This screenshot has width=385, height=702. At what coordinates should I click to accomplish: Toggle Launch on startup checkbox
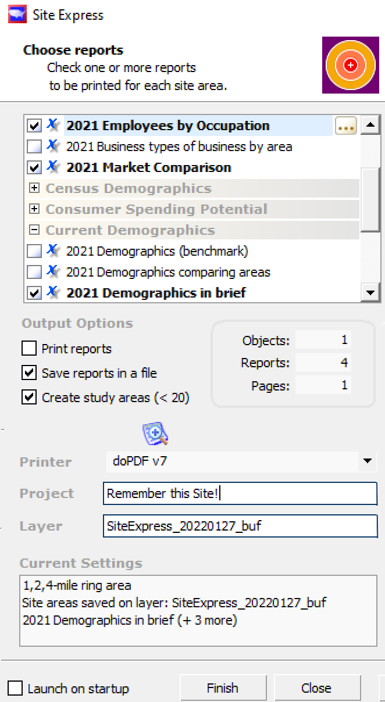15,689
